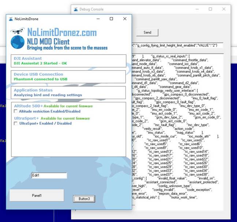Click 'Analyzing bird and reading settings' status

48,95
